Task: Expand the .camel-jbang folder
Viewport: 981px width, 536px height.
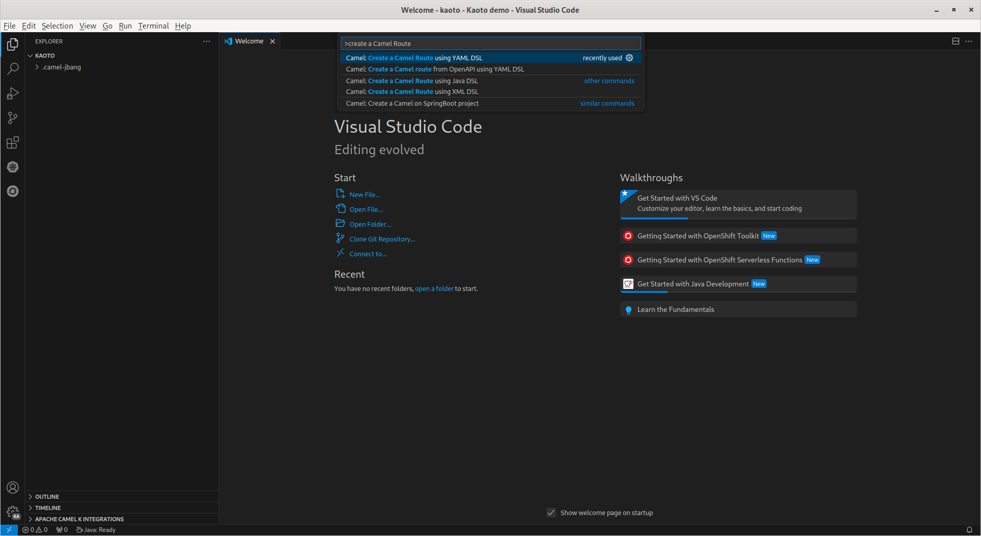Action: [37, 67]
